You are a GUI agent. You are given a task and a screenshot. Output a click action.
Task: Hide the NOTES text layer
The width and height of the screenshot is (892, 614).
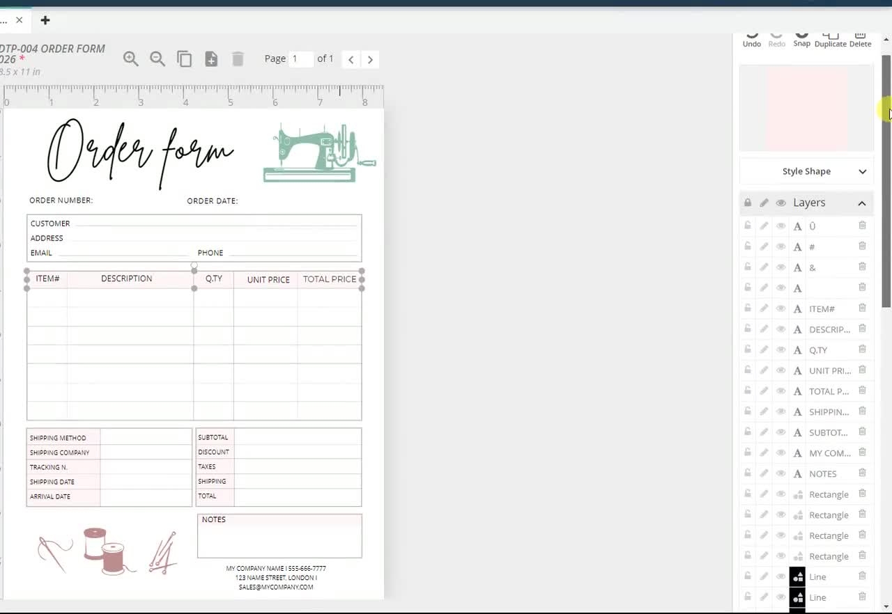(781, 473)
